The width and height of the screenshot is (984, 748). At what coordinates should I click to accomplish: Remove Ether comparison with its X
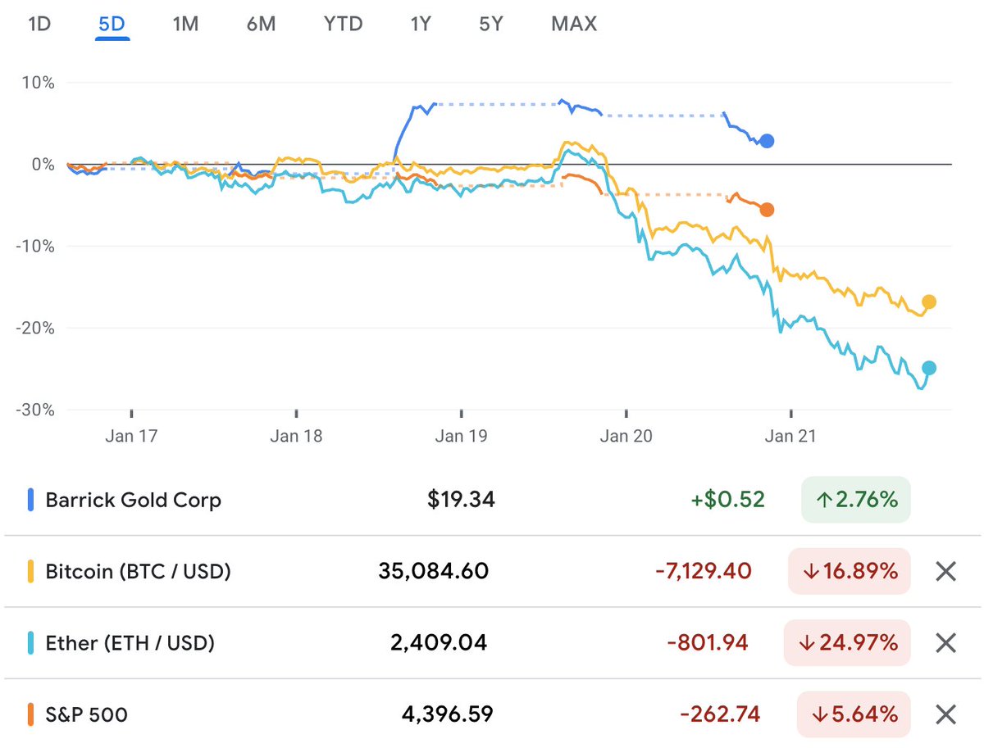(945, 643)
